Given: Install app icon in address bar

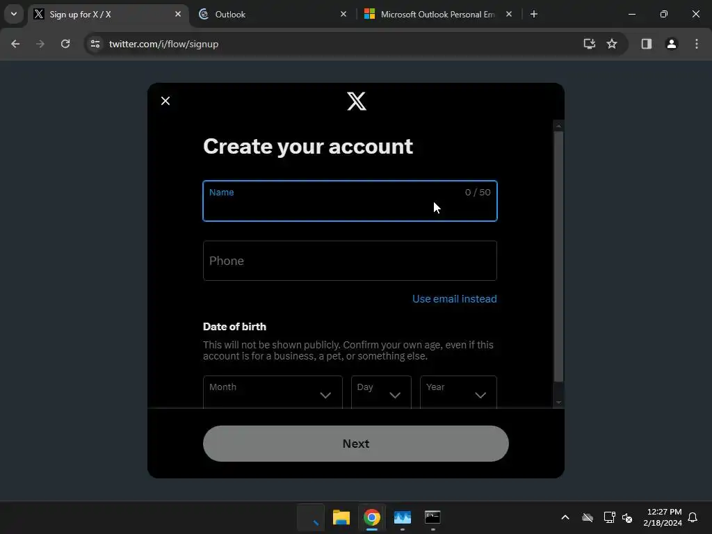Looking at the screenshot, I should pos(590,44).
